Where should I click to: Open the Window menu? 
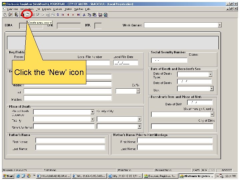(78, 9)
